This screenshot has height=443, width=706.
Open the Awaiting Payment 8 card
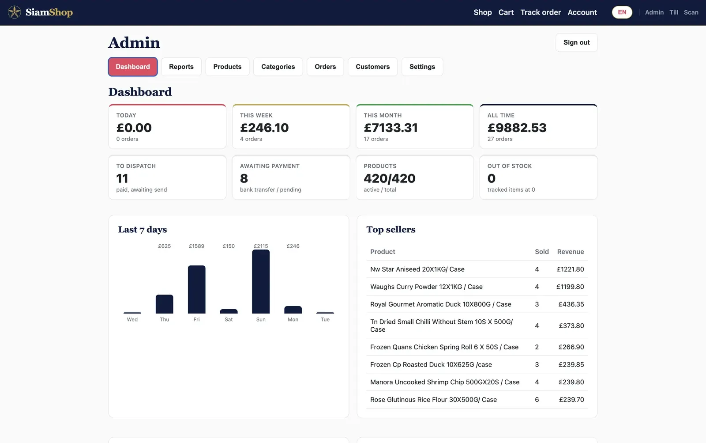291,177
